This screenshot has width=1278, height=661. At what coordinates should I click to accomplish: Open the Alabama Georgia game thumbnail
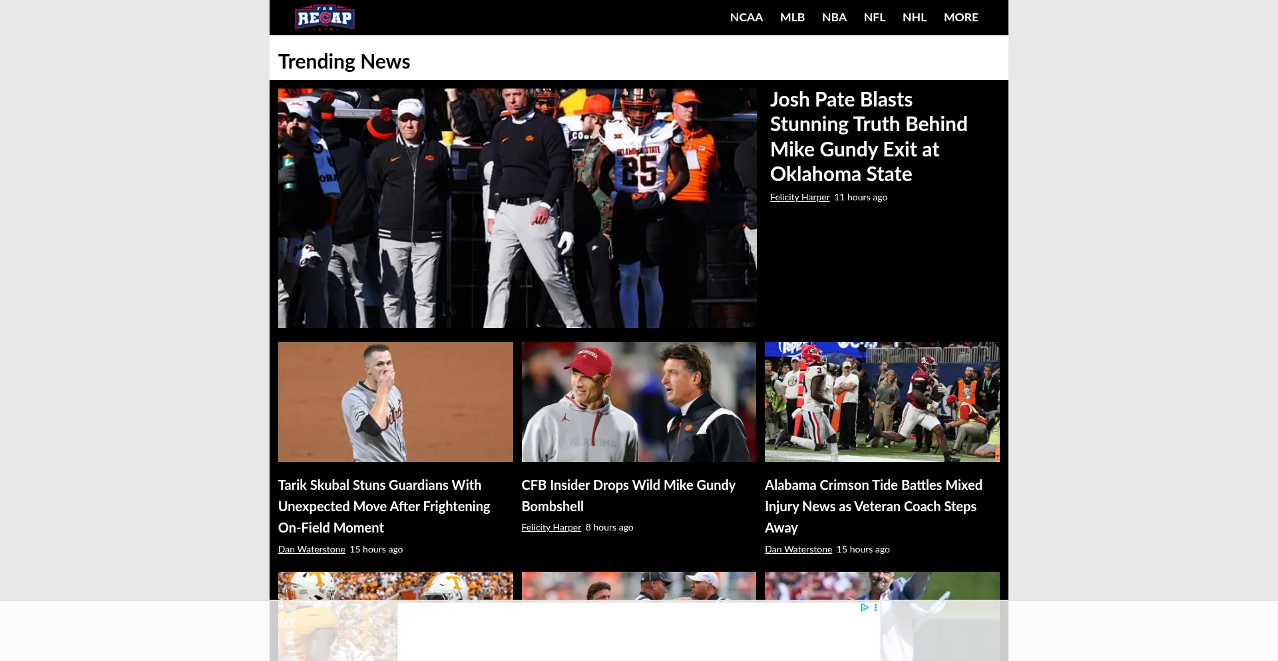coord(882,402)
